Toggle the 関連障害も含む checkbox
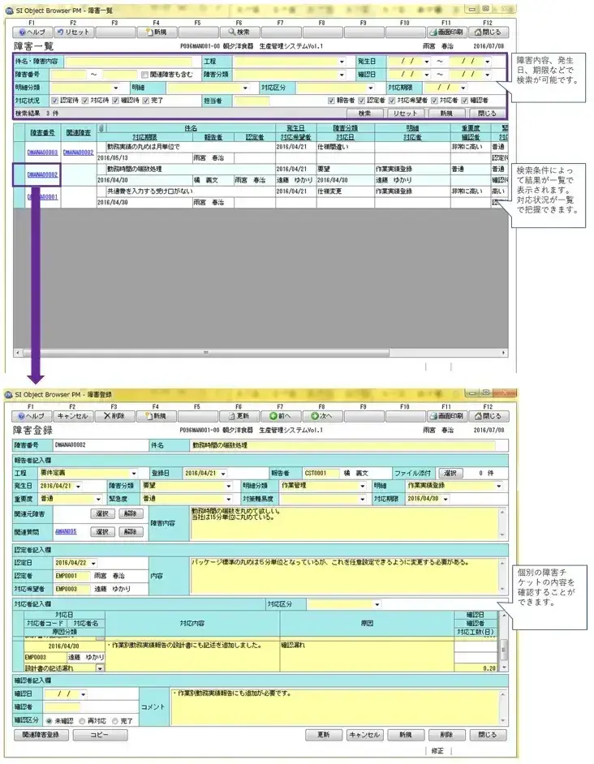594x764 pixels. (144, 75)
